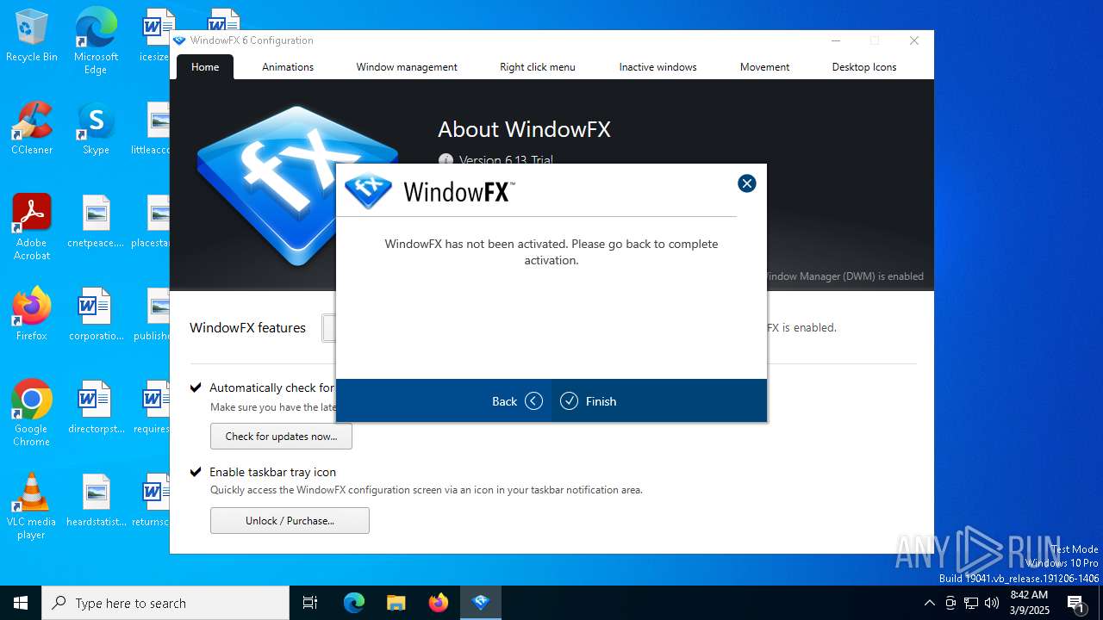Select VLC media player desktop icon
Image resolution: width=1103 pixels, height=620 pixels.
coord(32,506)
